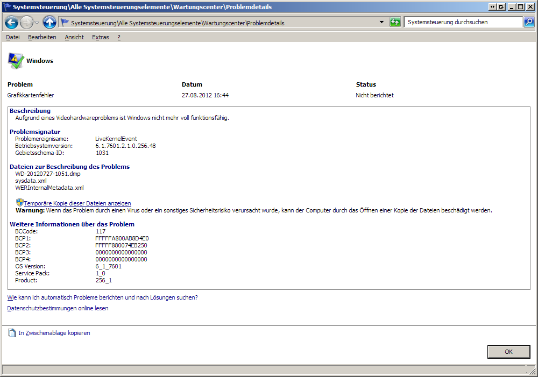
Task: Click the Up one level arrow
Action: tap(49, 23)
